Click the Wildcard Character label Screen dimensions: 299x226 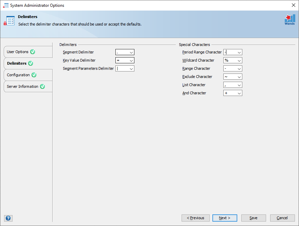[198, 60]
